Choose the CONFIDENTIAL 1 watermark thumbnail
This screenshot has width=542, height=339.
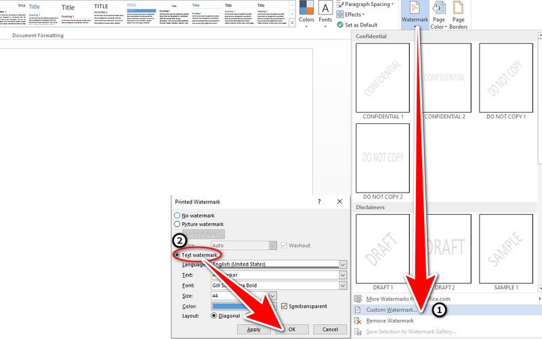point(383,78)
